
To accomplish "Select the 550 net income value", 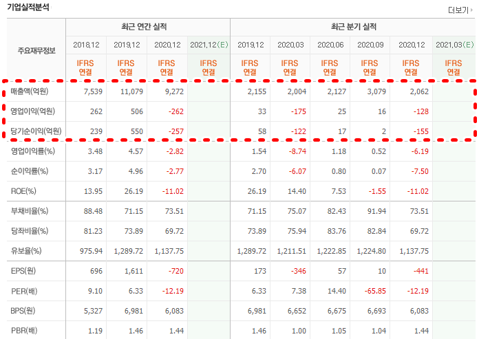I will [x=137, y=131].
